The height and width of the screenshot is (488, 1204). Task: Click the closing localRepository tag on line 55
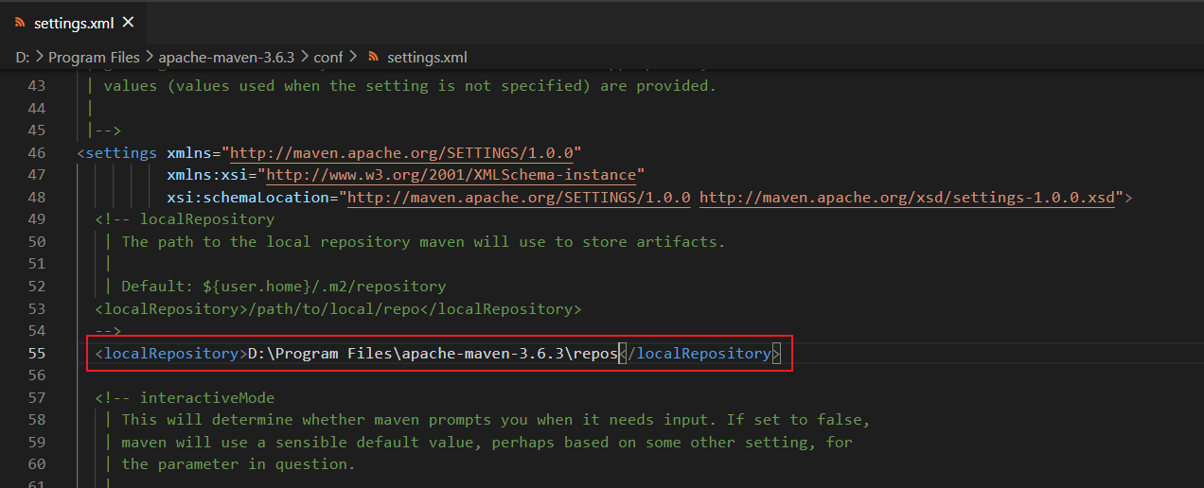pyautogui.click(x=699, y=354)
